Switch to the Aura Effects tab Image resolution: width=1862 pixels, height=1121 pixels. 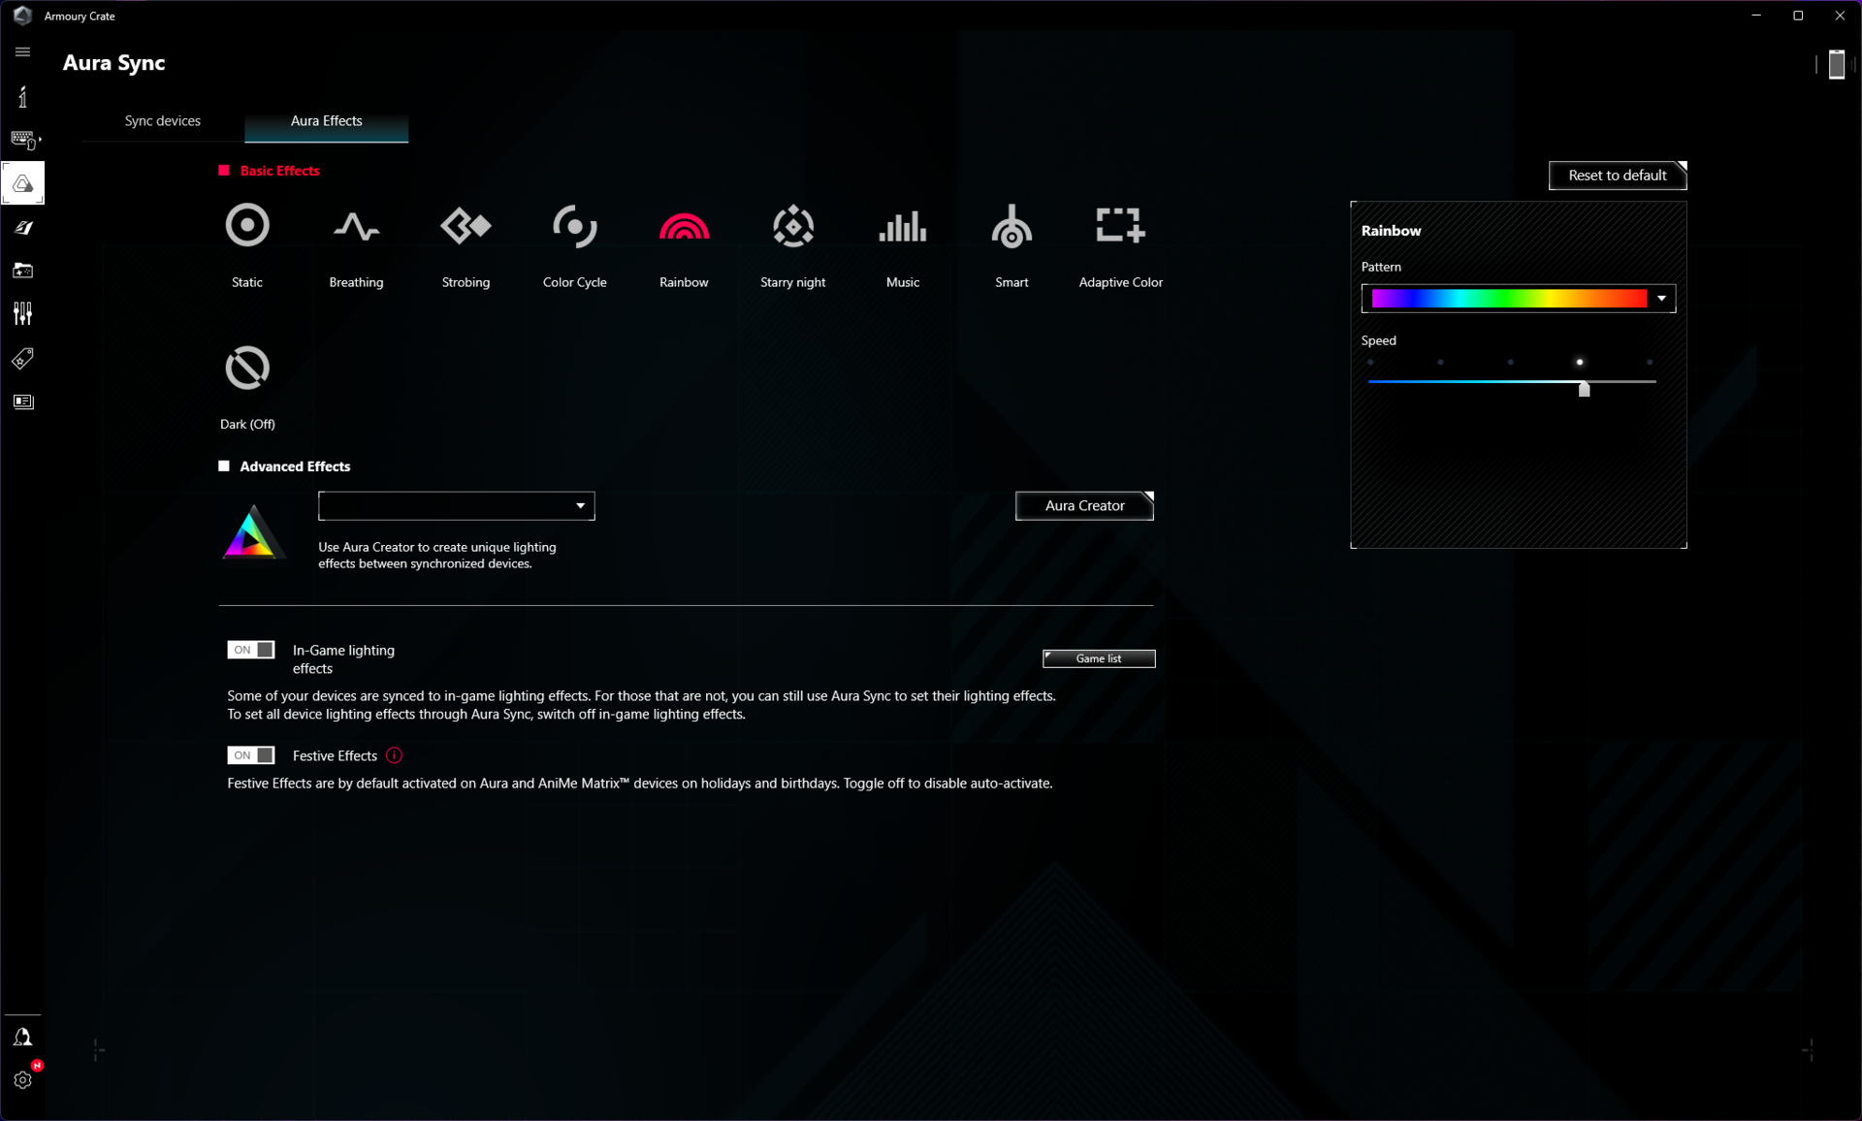[326, 121]
